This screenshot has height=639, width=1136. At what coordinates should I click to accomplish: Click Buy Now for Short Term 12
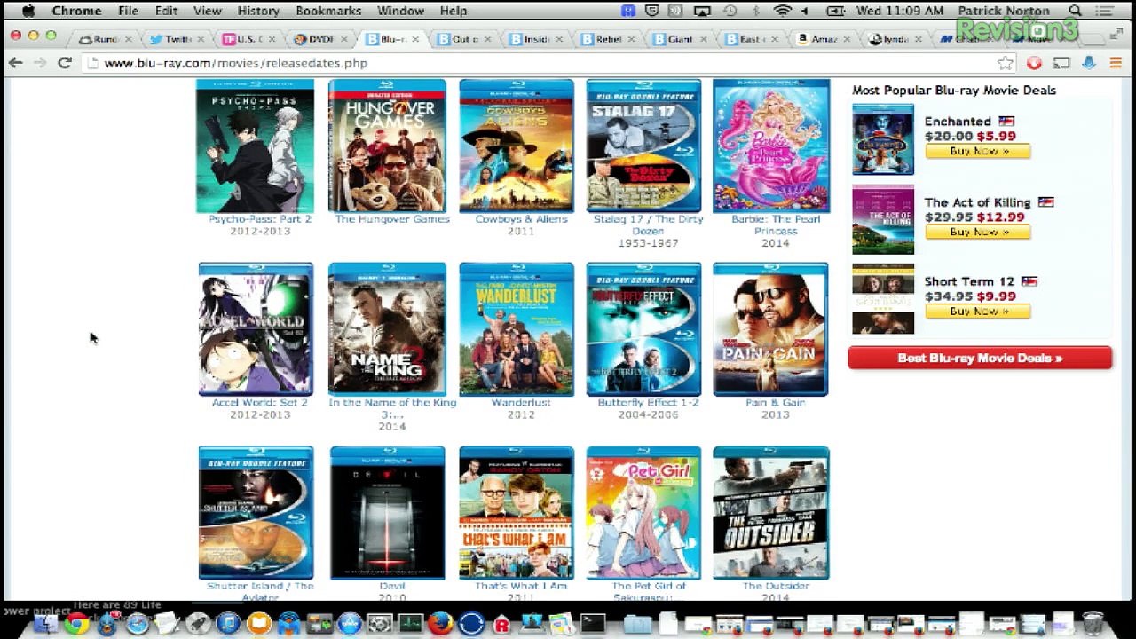coord(978,311)
